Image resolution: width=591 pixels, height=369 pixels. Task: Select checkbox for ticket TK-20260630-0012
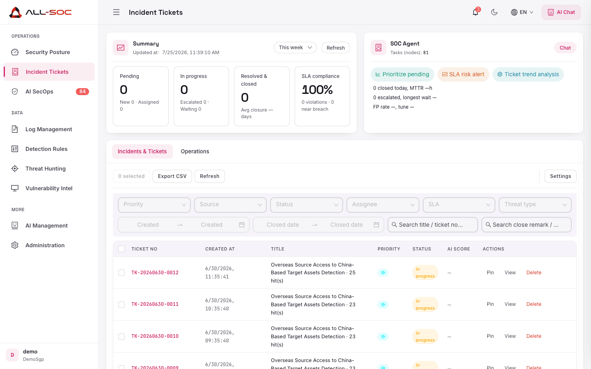click(121, 273)
